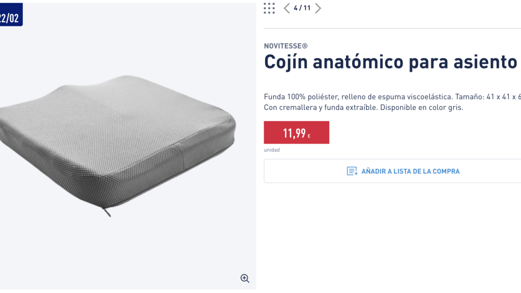521x293 pixels.
Task: Click the magnifier to zoom the cushion image
Action: click(245, 278)
